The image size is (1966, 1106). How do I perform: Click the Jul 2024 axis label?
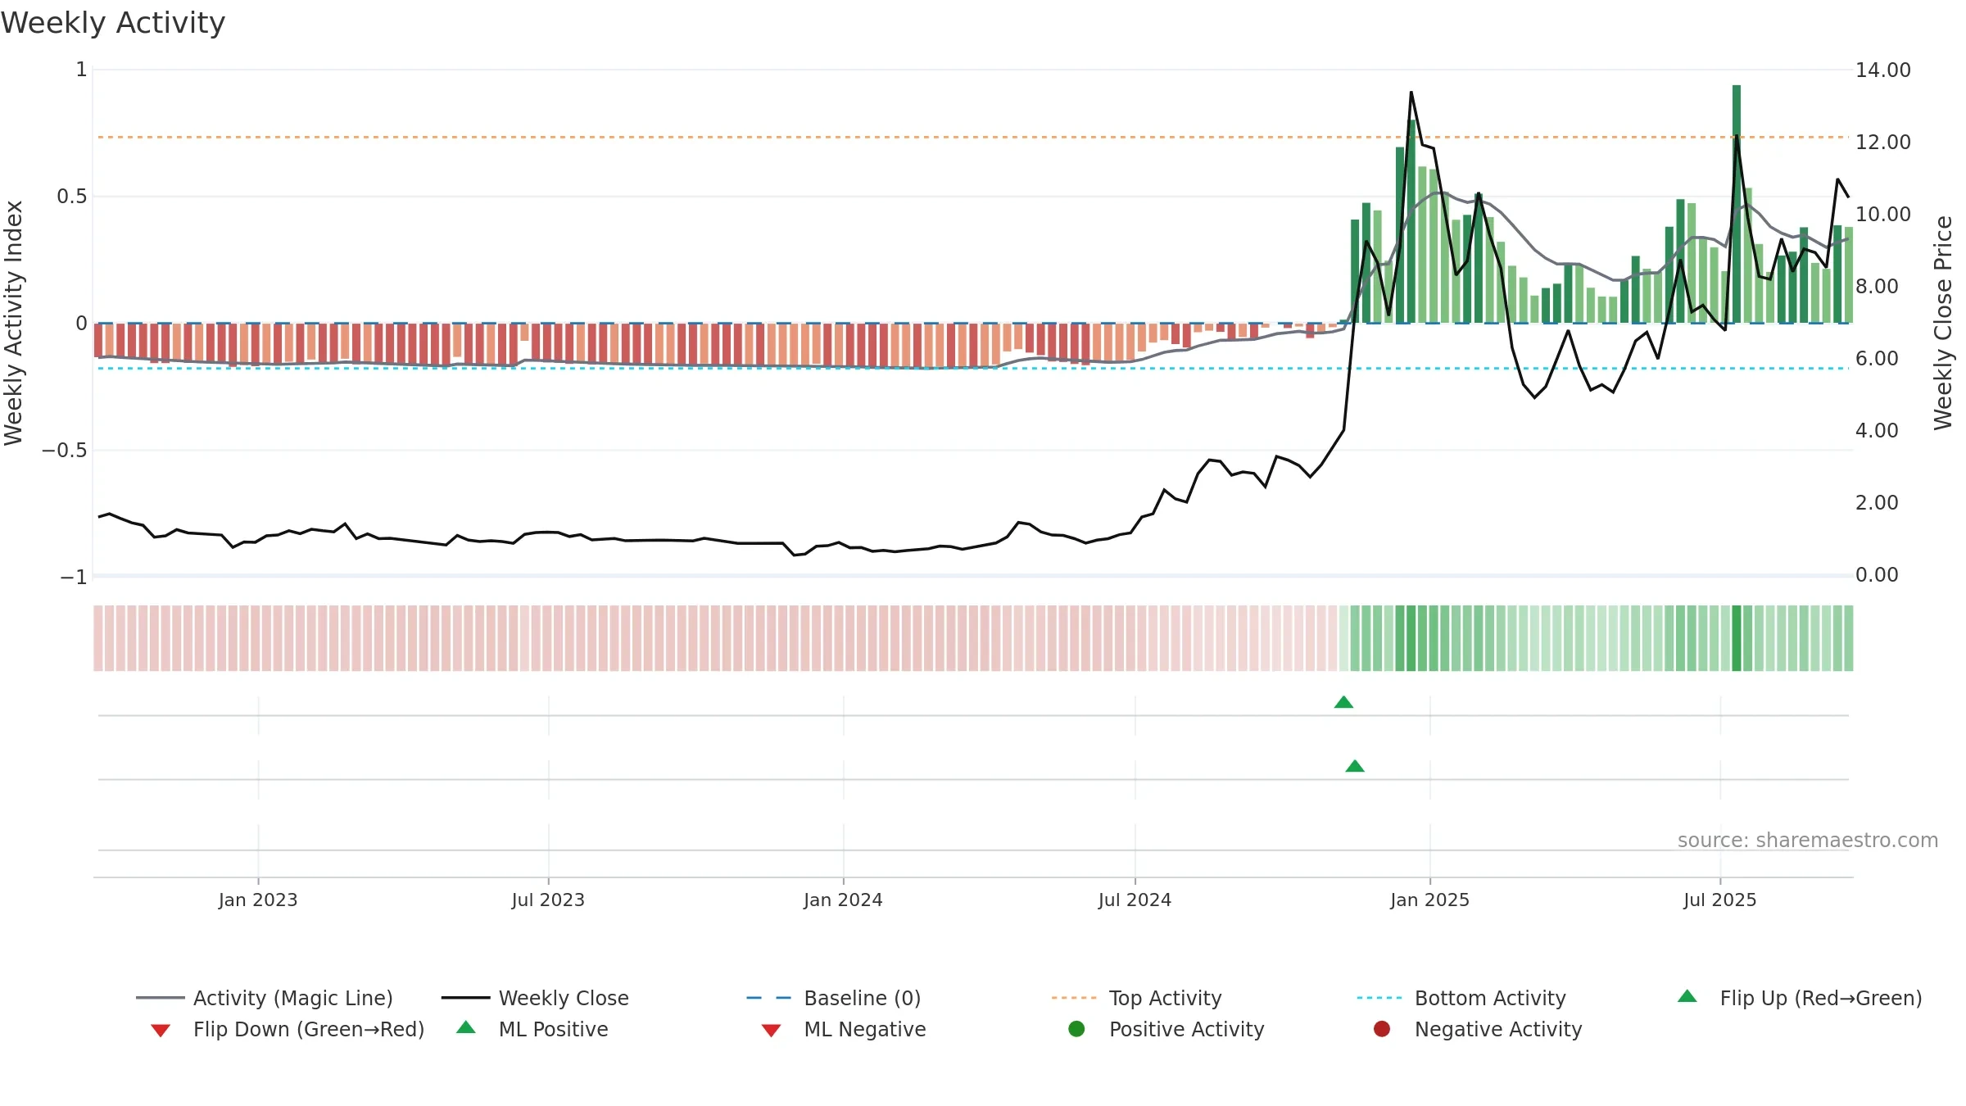coord(1135,900)
